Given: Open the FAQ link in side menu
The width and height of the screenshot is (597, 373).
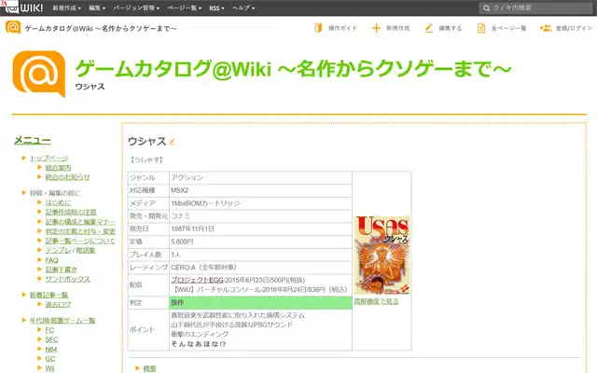Looking at the screenshot, I should click(x=51, y=260).
